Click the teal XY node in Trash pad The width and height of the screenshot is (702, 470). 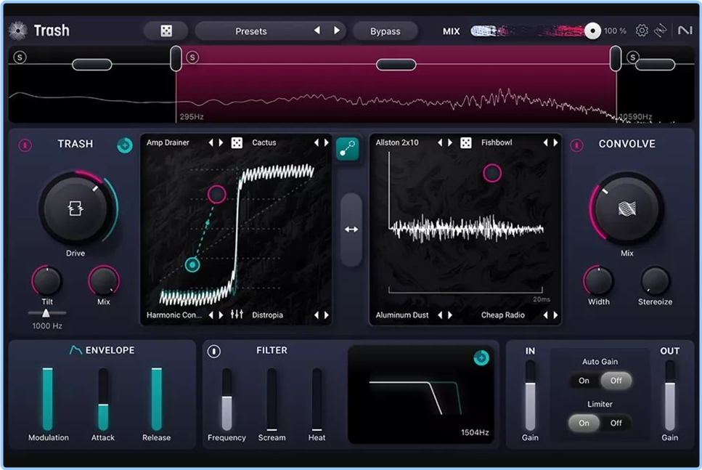192,265
